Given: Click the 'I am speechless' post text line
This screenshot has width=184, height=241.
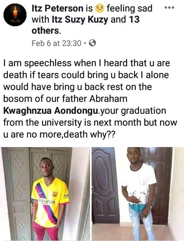Looking at the screenshot, I should [86, 63].
